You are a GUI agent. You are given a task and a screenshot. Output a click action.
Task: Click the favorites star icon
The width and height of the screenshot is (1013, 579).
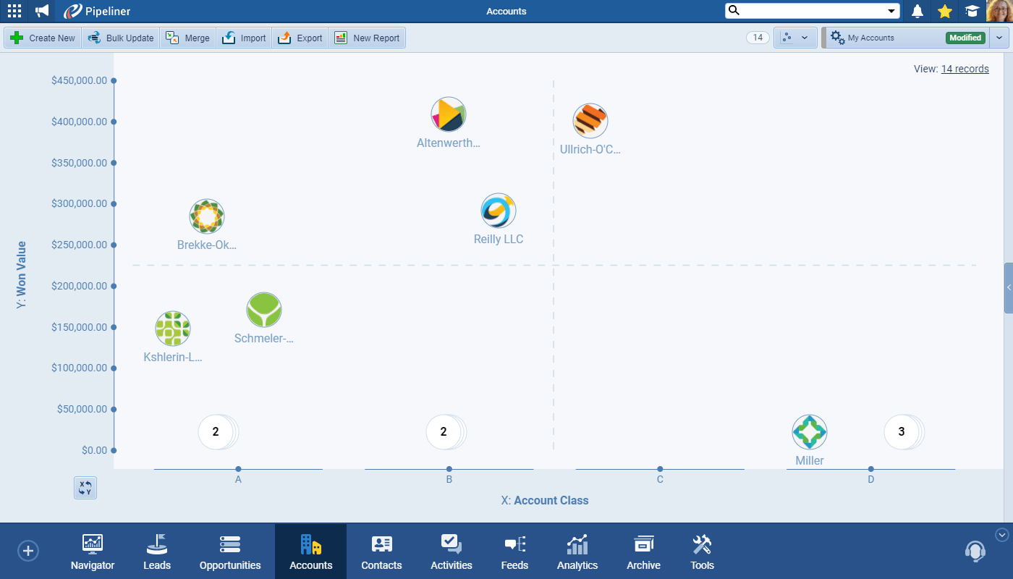coord(944,11)
